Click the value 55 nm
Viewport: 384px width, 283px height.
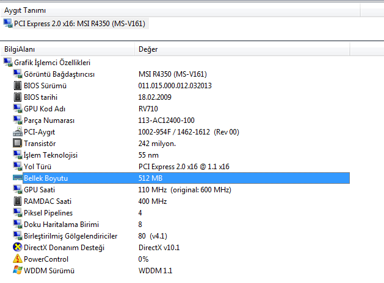(x=148, y=155)
